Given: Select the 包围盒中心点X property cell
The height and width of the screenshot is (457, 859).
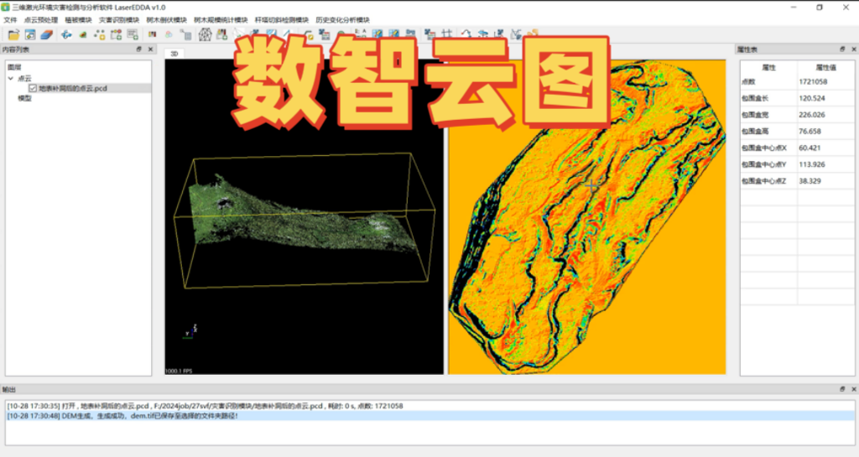Looking at the screenshot, I should click(x=768, y=148).
